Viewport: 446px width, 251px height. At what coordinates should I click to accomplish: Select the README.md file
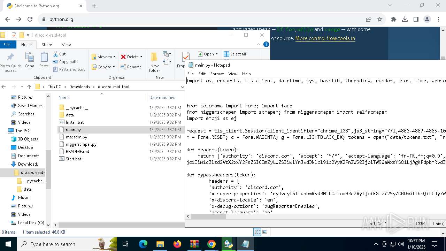click(77, 152)
